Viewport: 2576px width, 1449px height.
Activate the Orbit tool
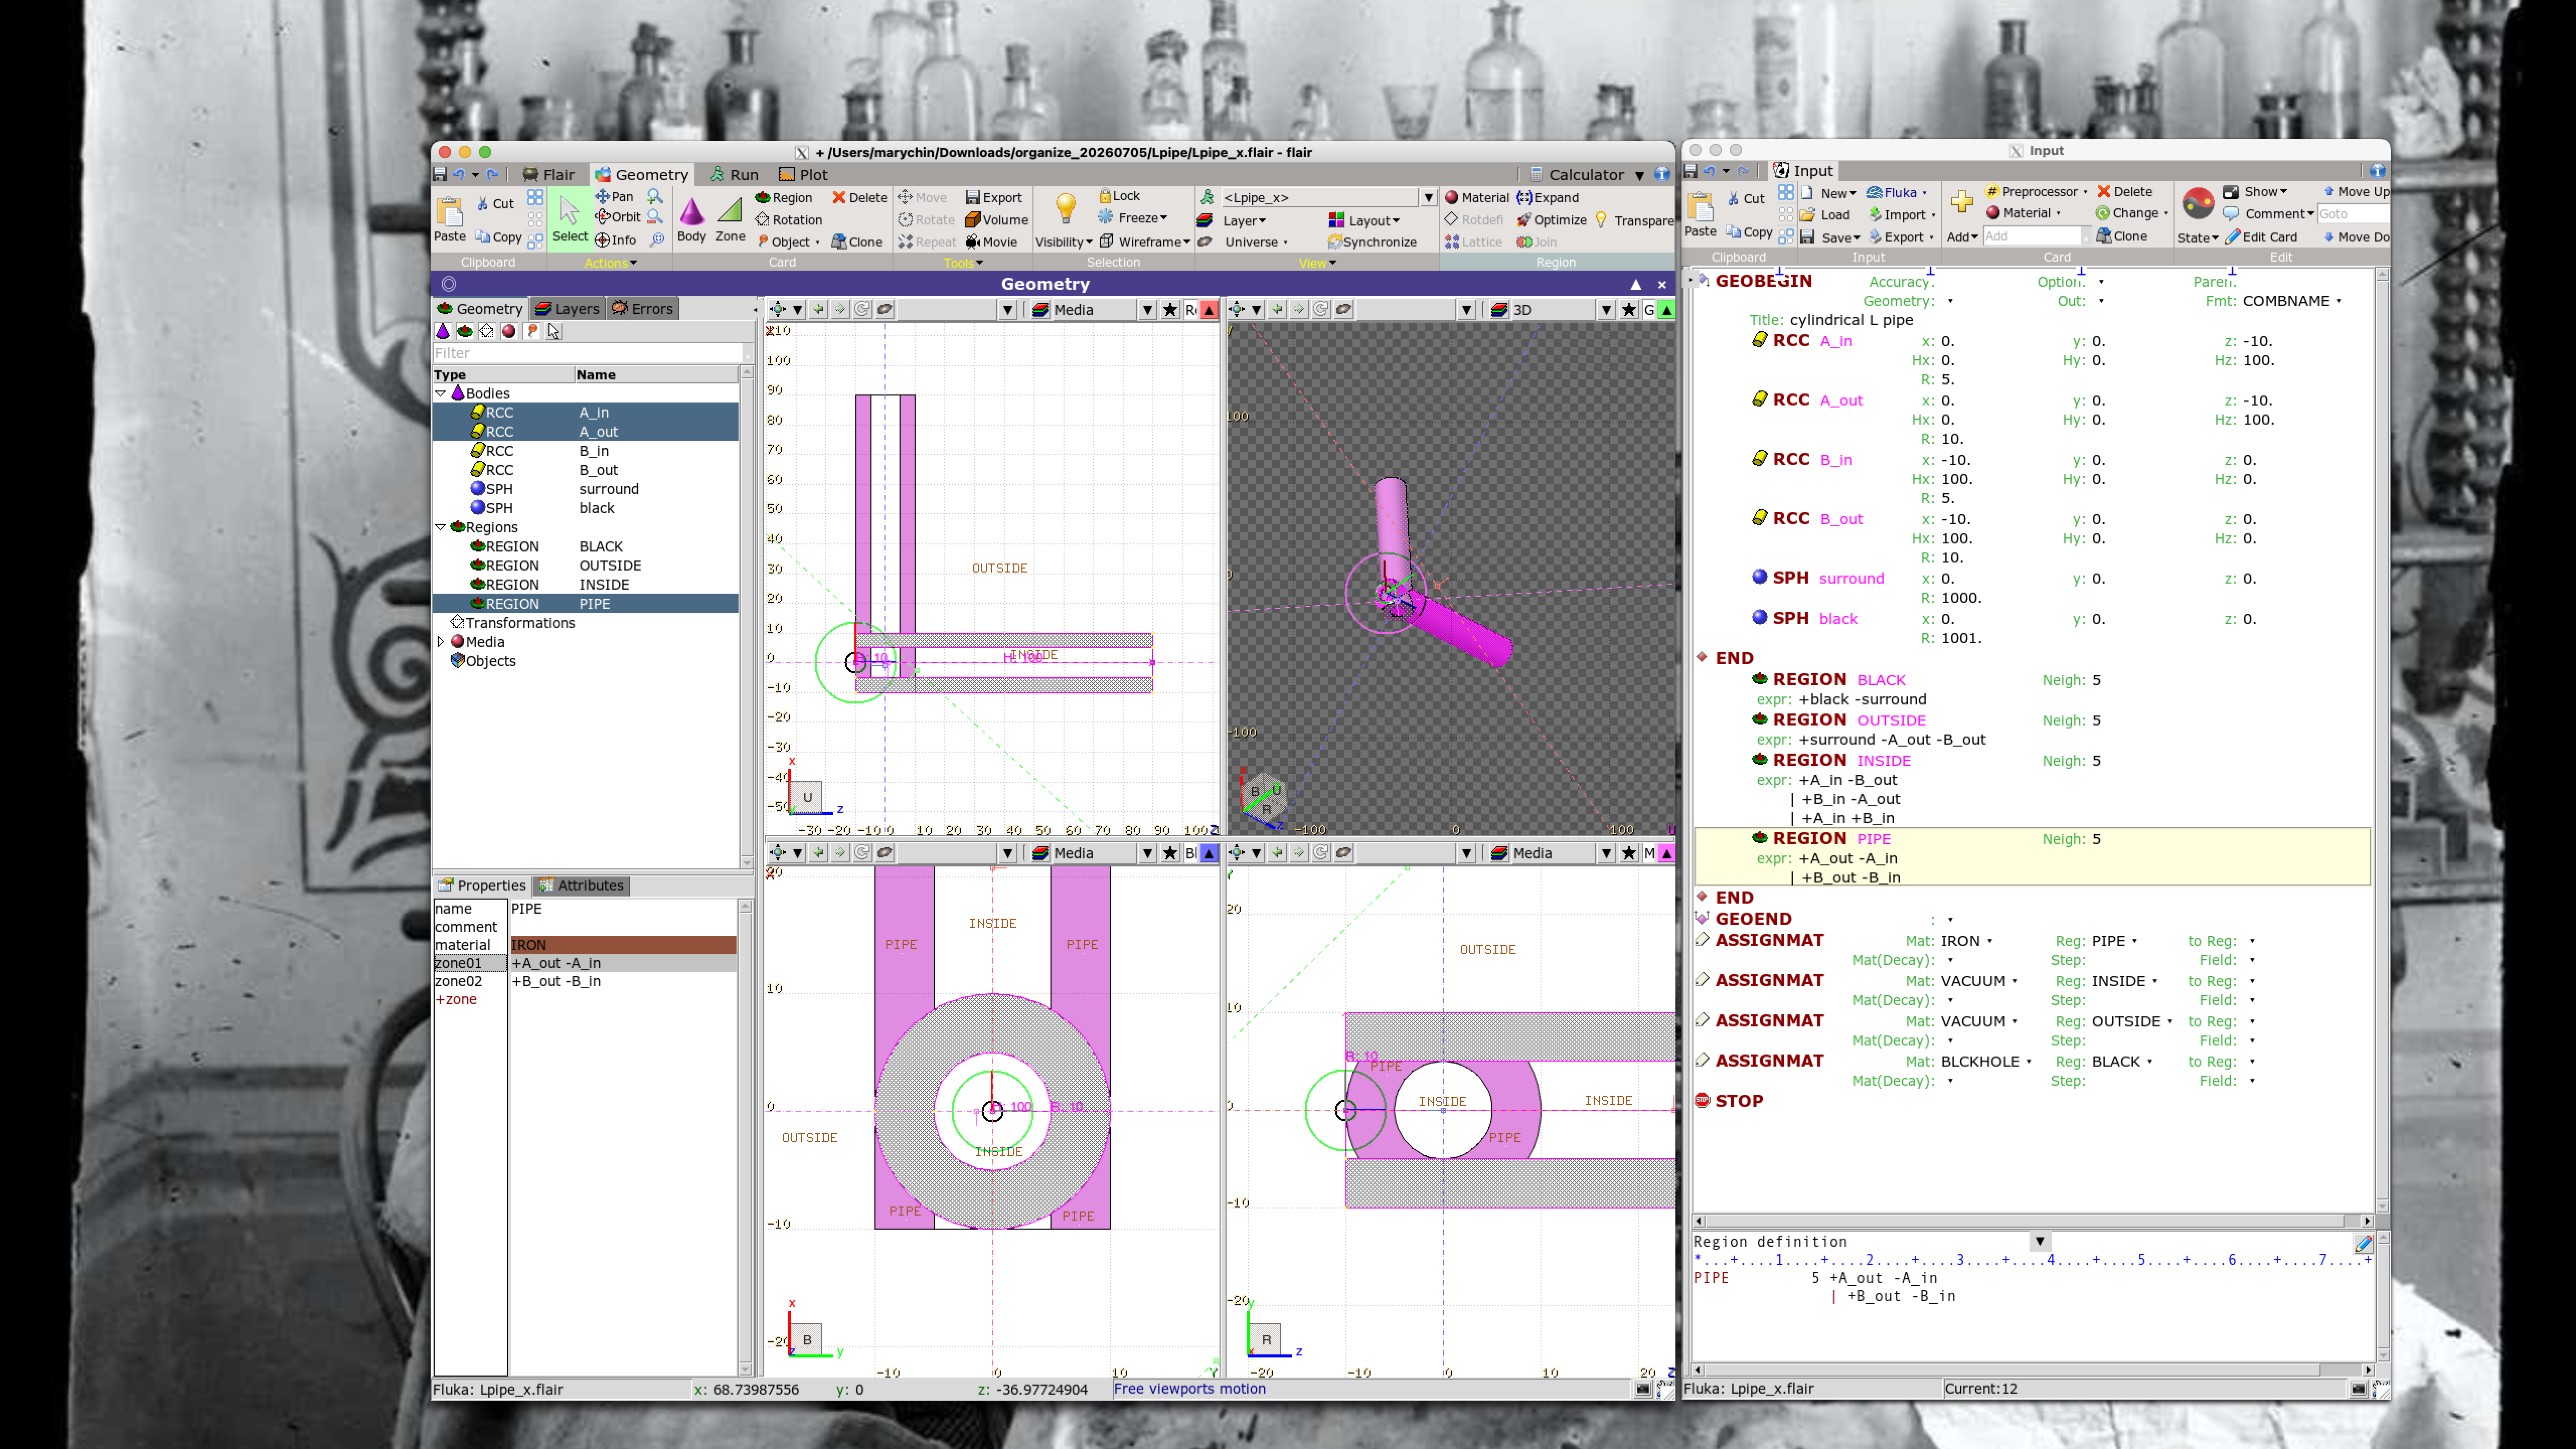tap(617, 217)
